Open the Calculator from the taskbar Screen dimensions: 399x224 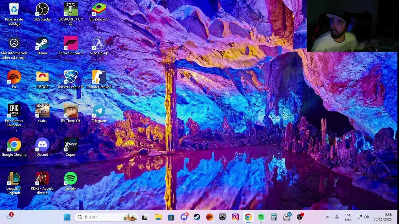274,217
